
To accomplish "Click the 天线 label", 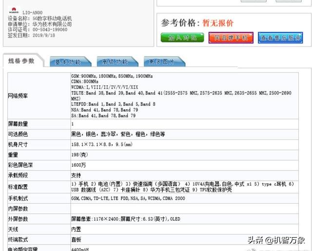I will [13, 230].
